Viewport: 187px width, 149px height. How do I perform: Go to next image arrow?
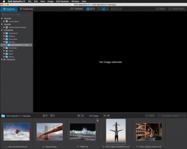(x=105, y=116)
